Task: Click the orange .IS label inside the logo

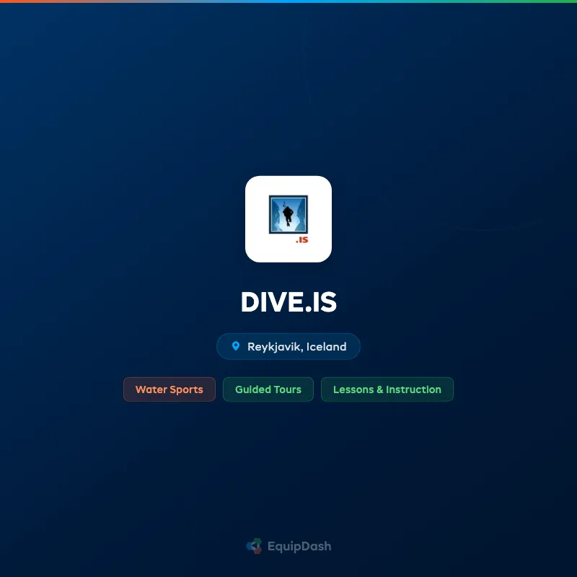Action: point(303,240)
